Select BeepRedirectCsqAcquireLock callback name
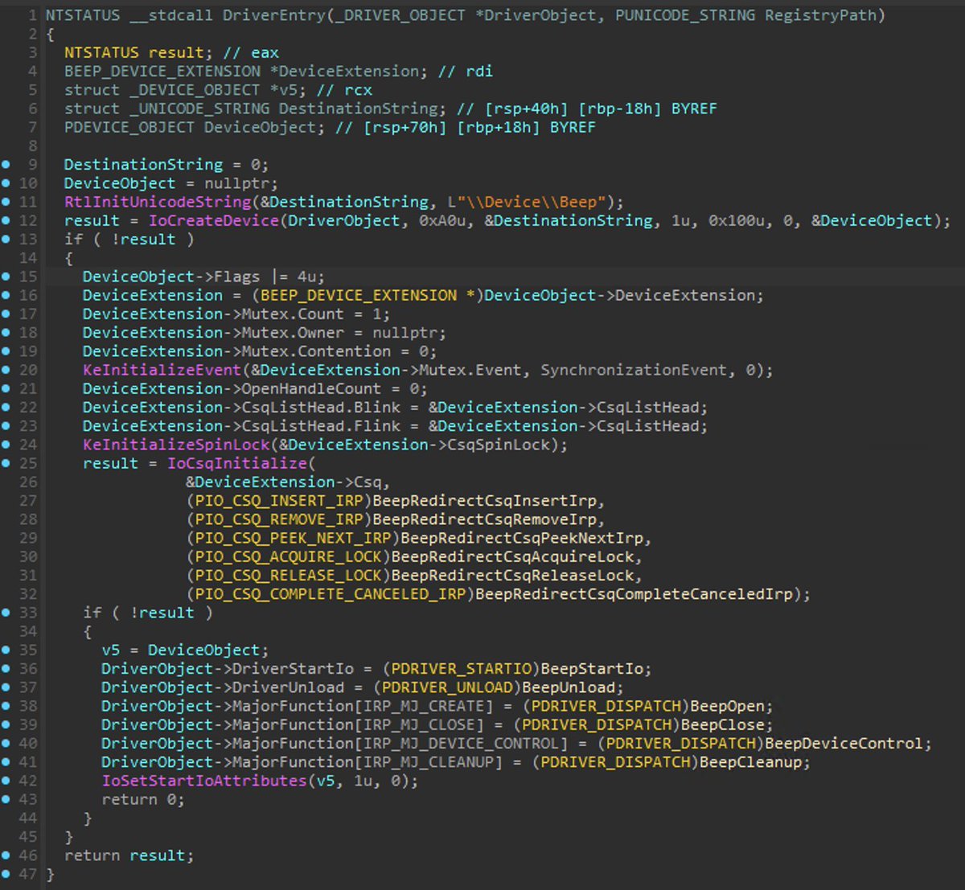The height and width of the screenshot is (890, 965). [512, 556]
